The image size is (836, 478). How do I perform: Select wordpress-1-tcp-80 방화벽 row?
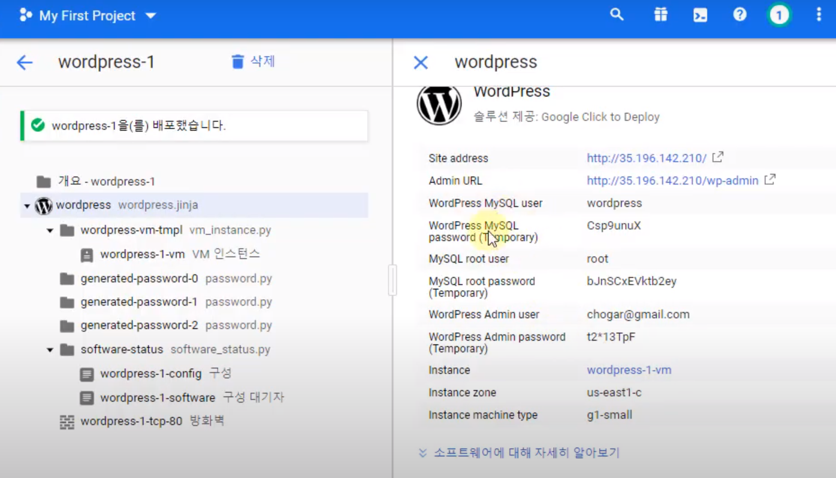[x=194, y=421]
